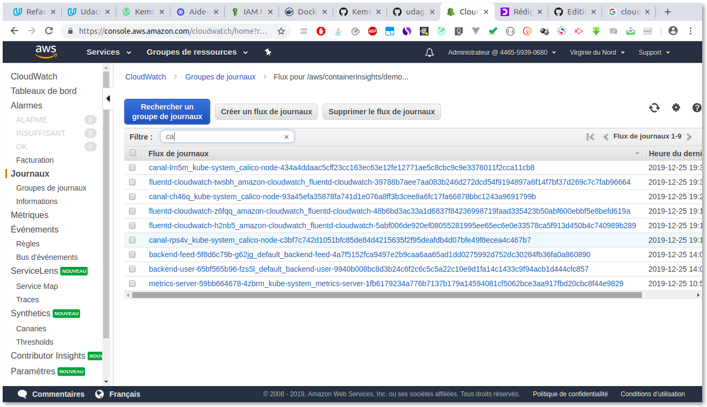The height and width of the screenshot is (407, 707).
Task: Open the Chrome three-dot menu
Action: coord(690,31)
